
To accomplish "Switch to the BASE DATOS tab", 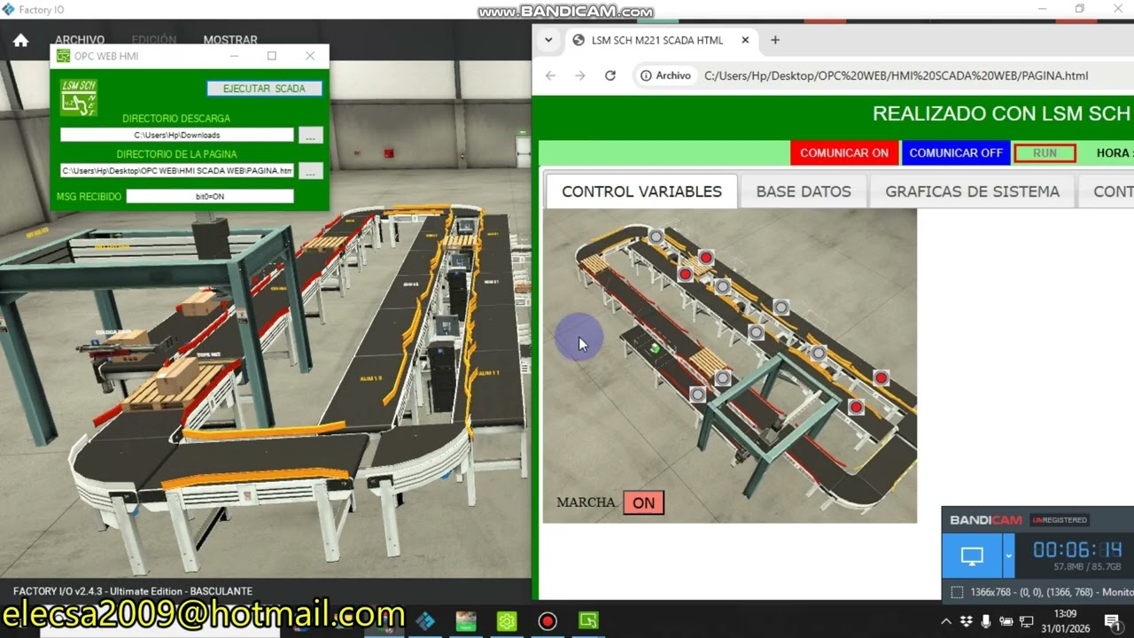I will (x=804, y=191).
